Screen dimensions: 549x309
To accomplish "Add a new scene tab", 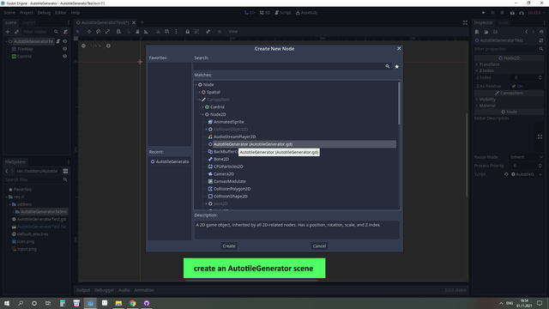I will pyautogui.click(x=142, y=22).
